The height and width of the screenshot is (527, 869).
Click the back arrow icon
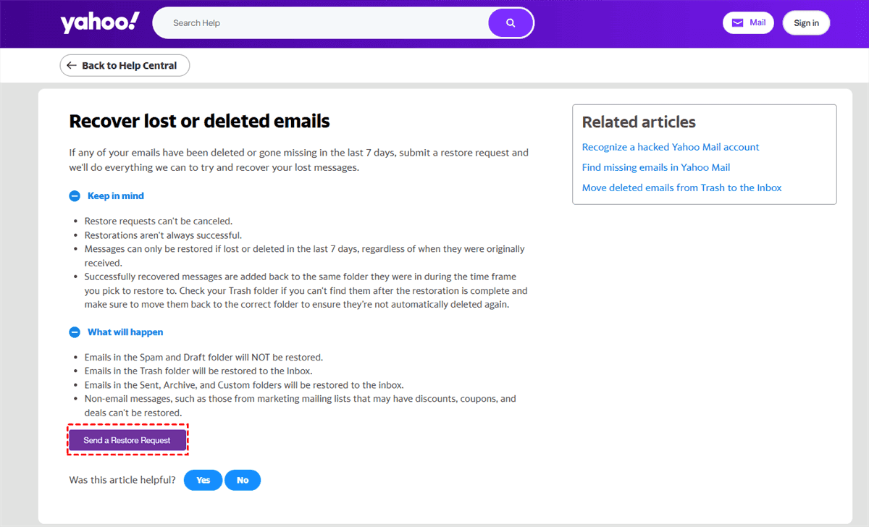tap(71, 65)
